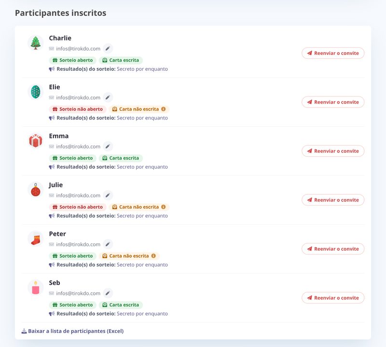Click envelope icon beside Seb's email
This screenshot has height=347, width=386.
pos(52,294)
